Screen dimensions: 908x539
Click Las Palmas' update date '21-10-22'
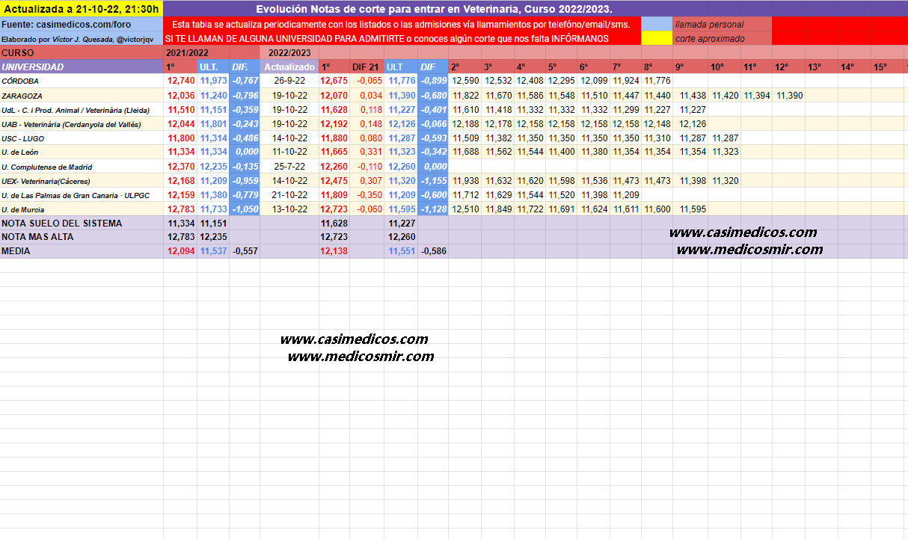click(290, 196)
